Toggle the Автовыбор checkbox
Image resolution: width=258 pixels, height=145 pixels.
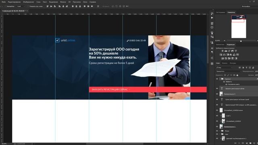[5, 6]
